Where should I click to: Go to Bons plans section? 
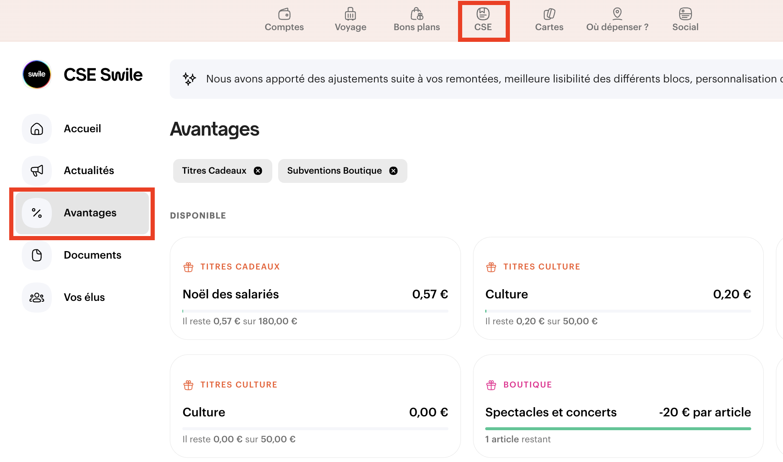pyautogui.click(x=417, y=20)
